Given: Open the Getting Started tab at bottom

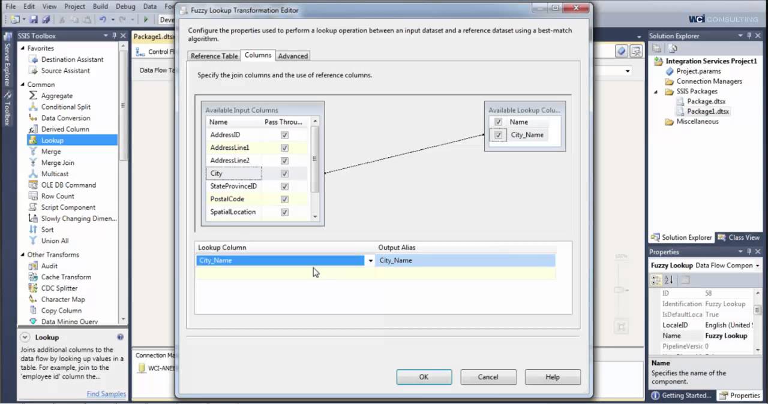Looking at the screenshot, I should 681,396.
